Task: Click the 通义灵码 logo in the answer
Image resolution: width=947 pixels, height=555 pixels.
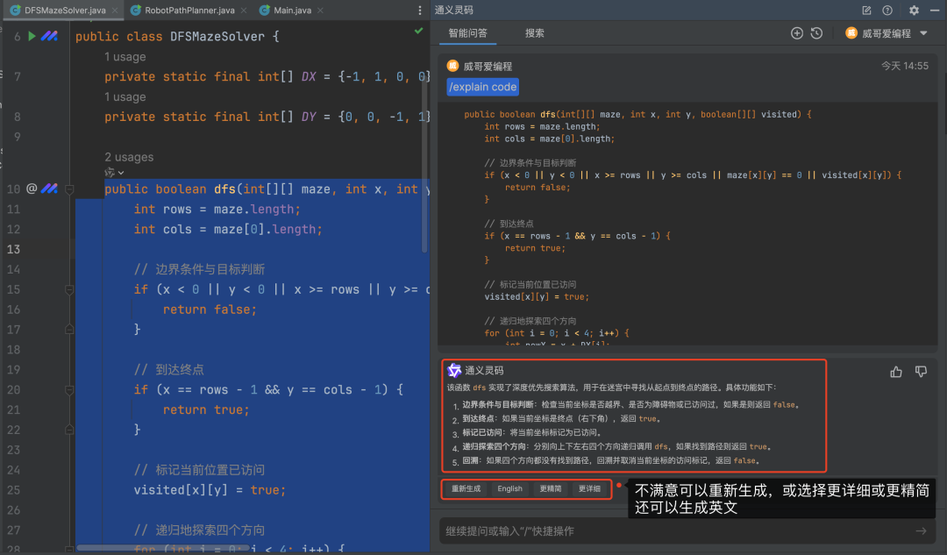Action: click(x=453, y=370)
